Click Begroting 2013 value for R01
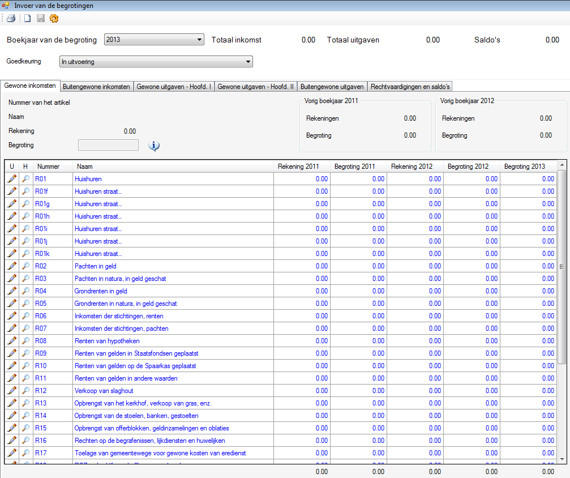The image size is (570, 478). point(548,178)
